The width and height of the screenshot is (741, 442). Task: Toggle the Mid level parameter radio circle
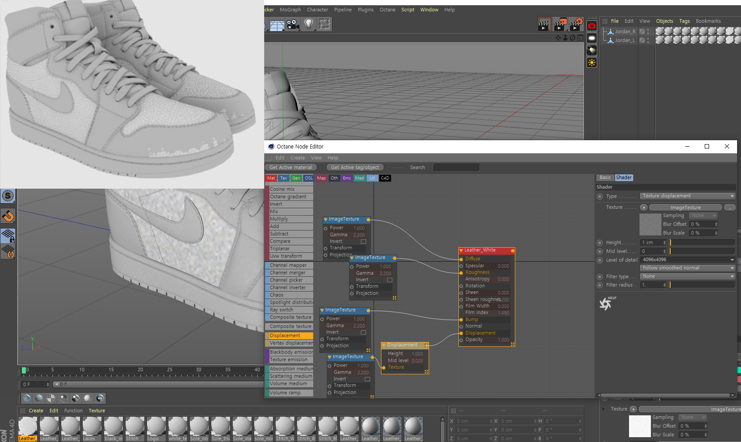[x=600, y=252]
